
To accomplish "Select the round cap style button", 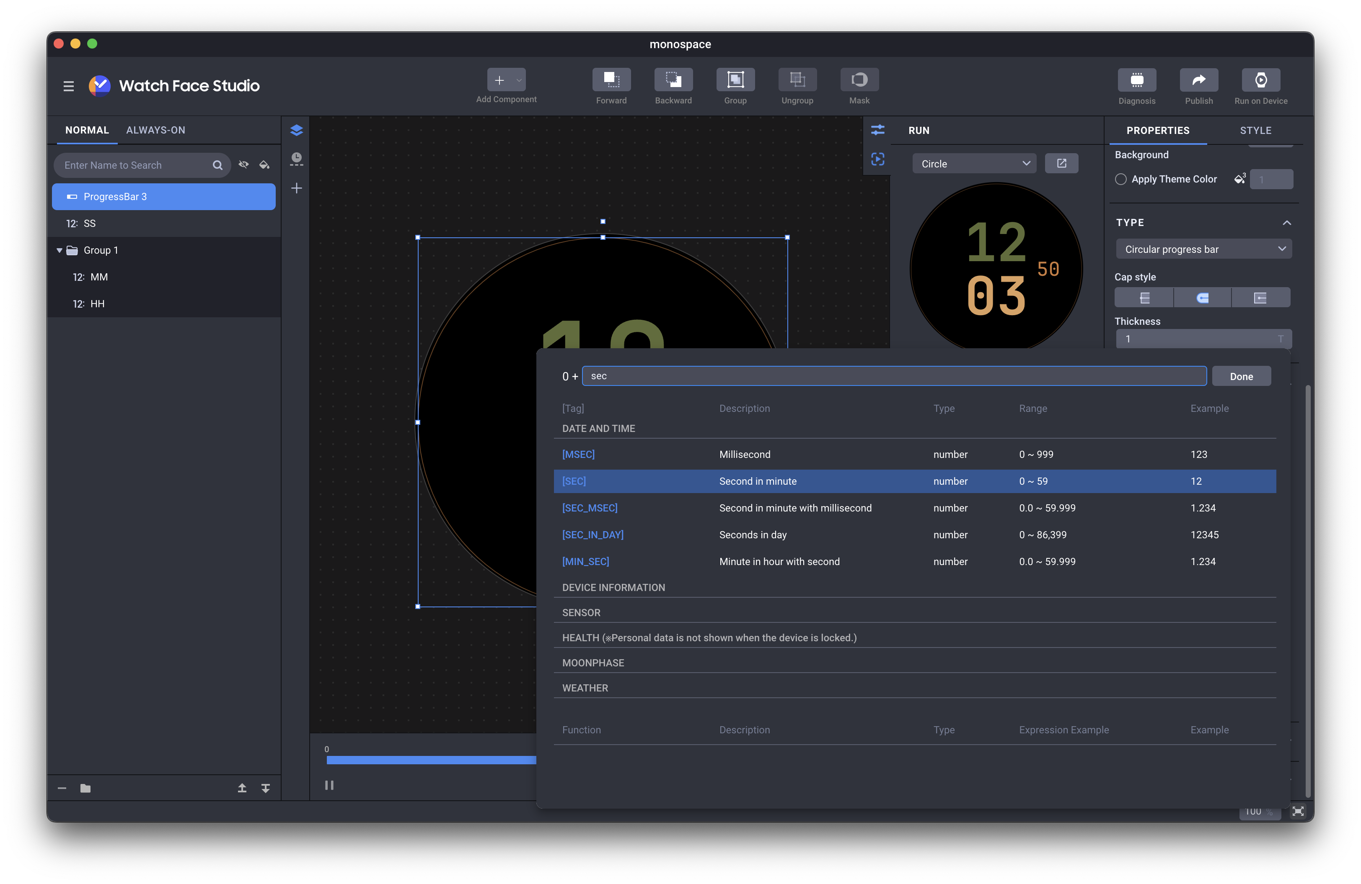I will pos(1202,298).
